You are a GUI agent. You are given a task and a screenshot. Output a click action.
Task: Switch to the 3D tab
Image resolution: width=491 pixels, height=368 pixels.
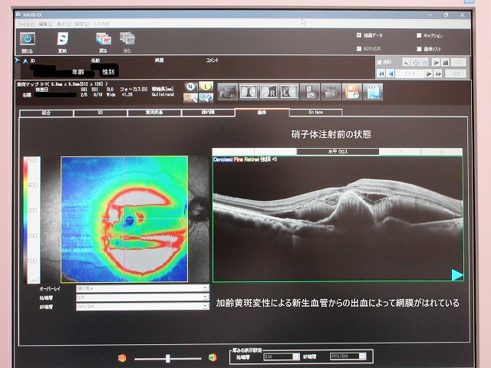coord(101,113)
